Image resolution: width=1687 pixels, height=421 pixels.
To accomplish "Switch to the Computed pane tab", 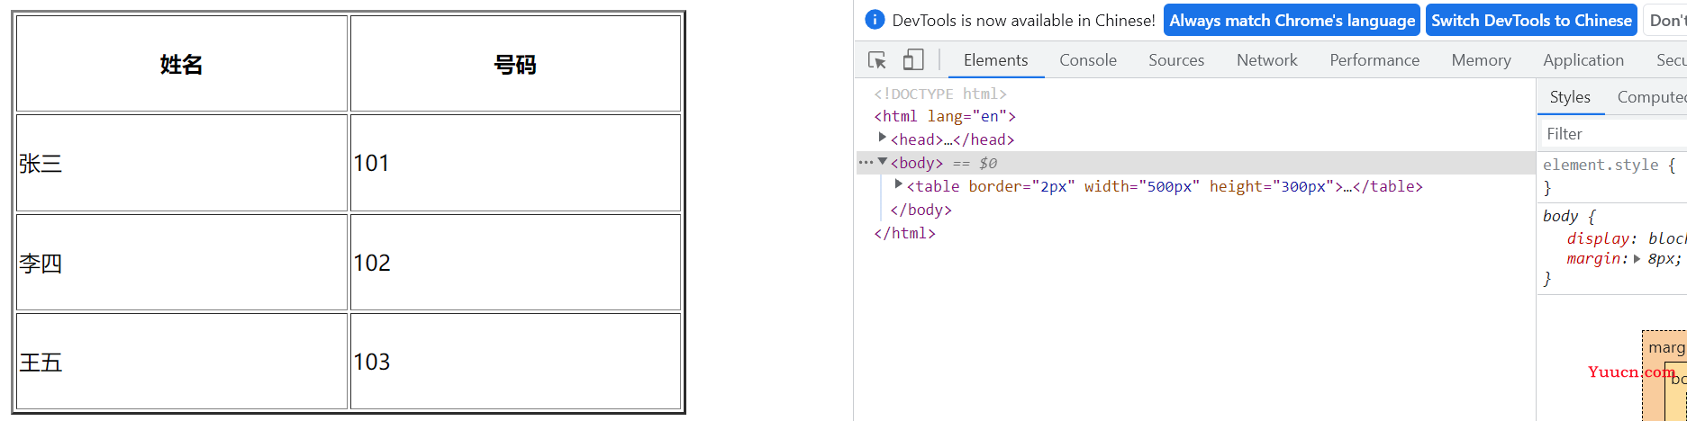I will point(1651,97).
